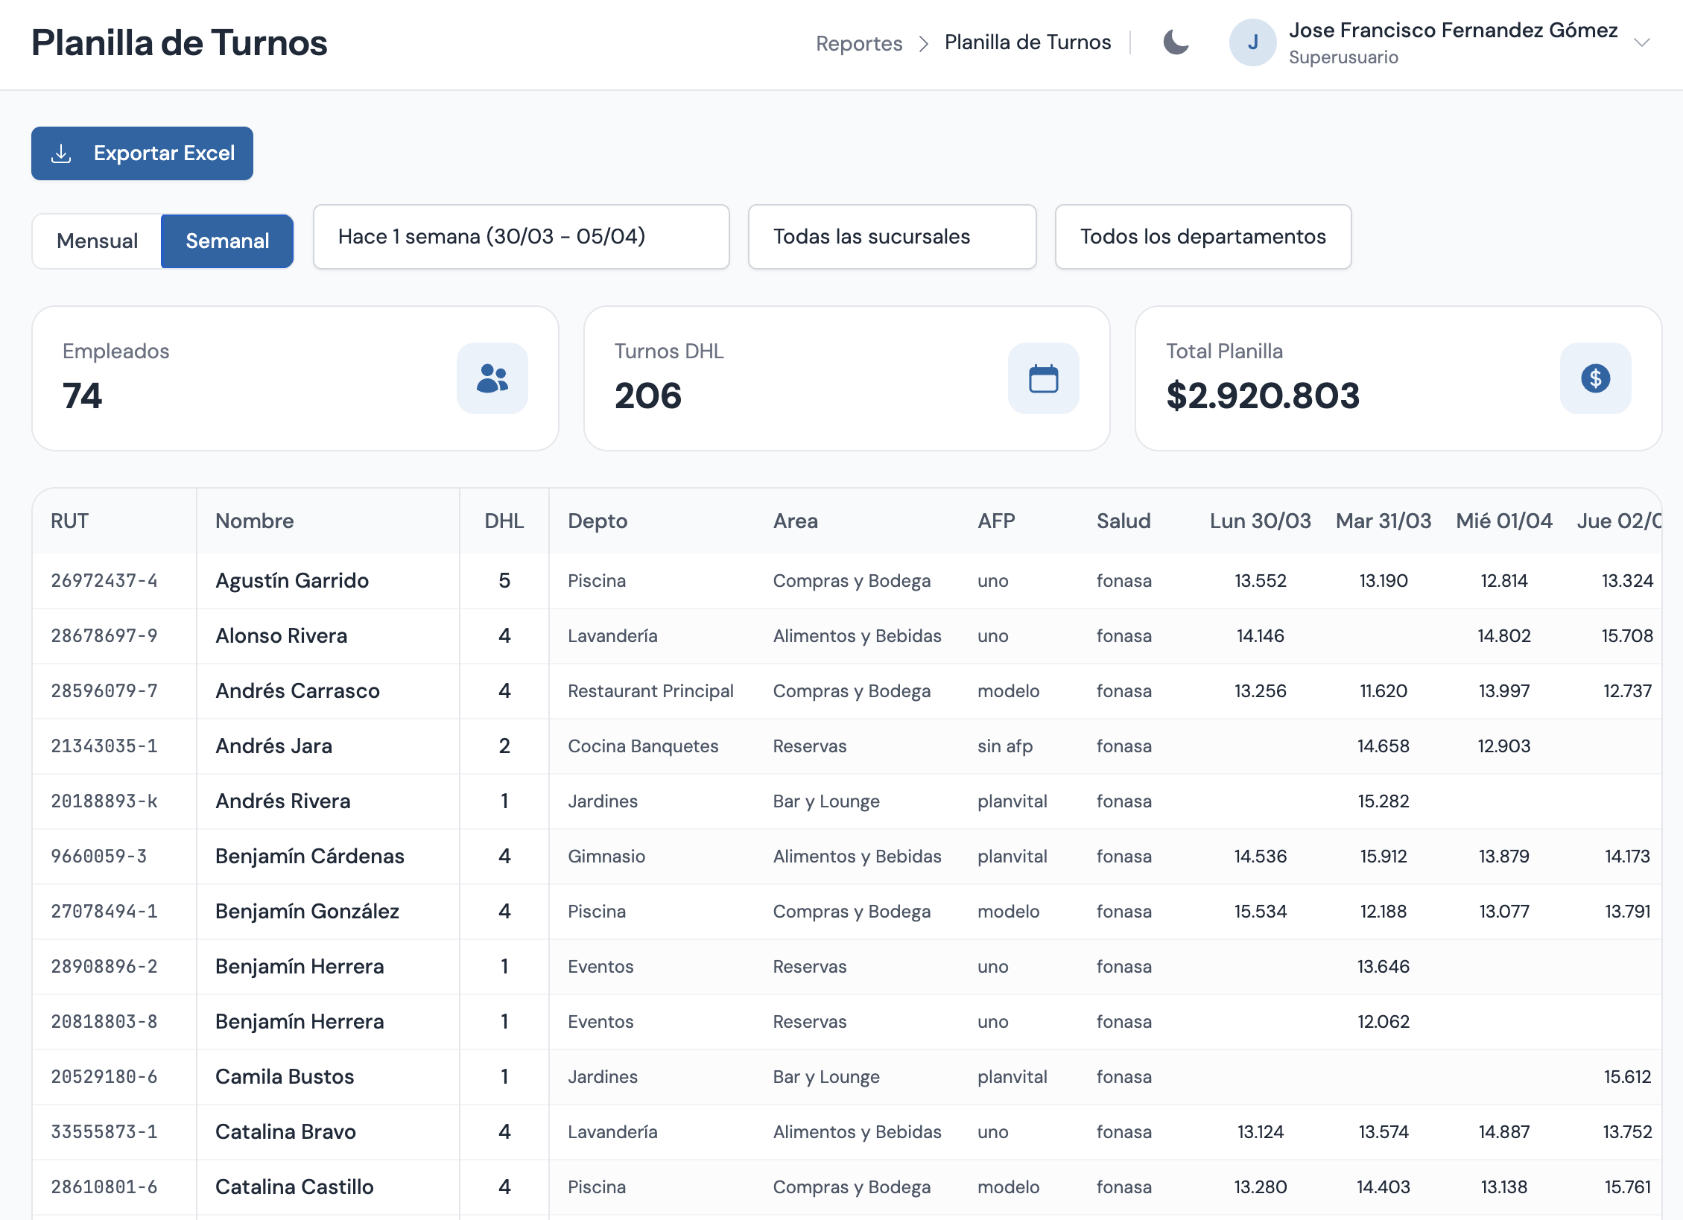Sort by the DHL column header
1683x1220 pixels.
[x=504, y=521]
